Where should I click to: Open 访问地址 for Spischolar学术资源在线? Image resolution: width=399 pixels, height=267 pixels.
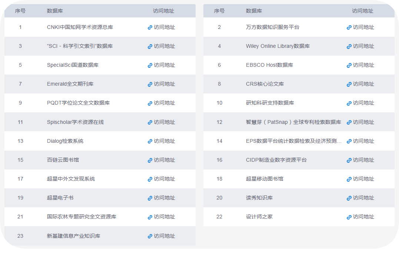point(164,122)
